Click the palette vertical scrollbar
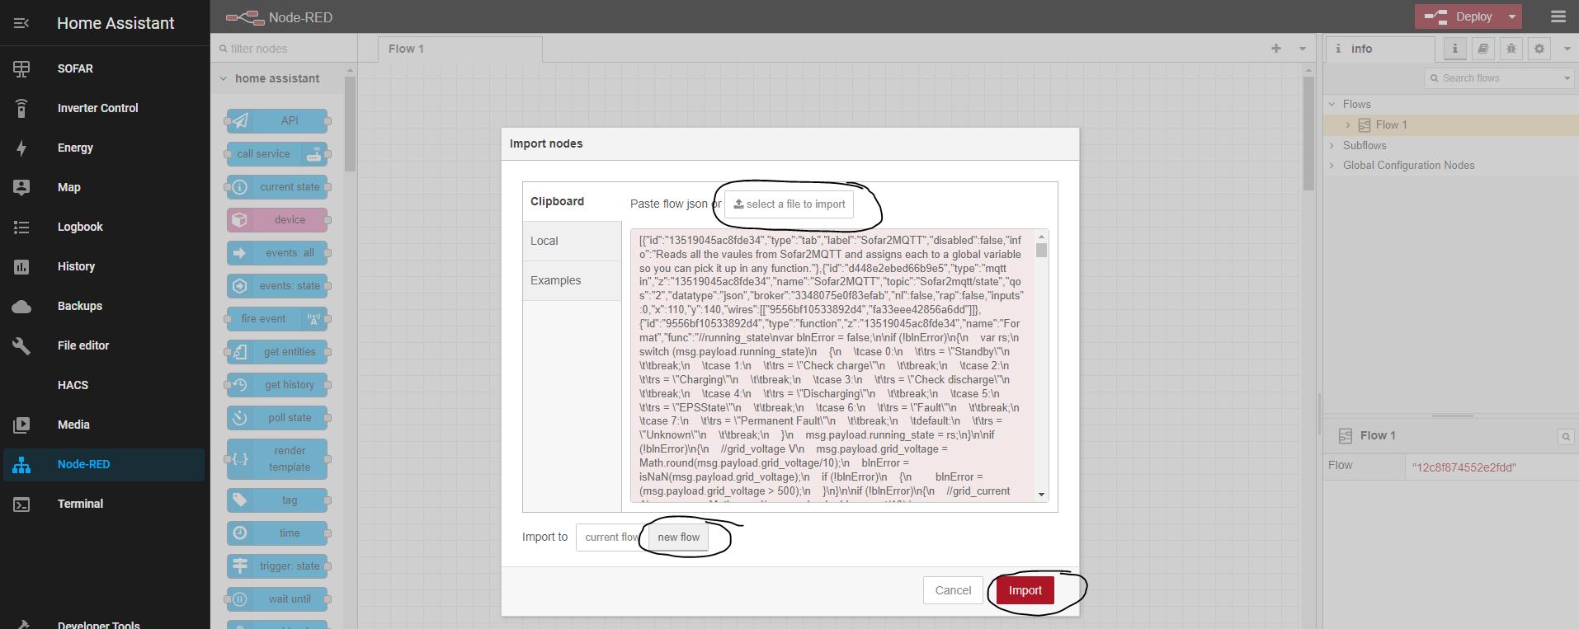The image size is (1579, 629). coord(350,124)
